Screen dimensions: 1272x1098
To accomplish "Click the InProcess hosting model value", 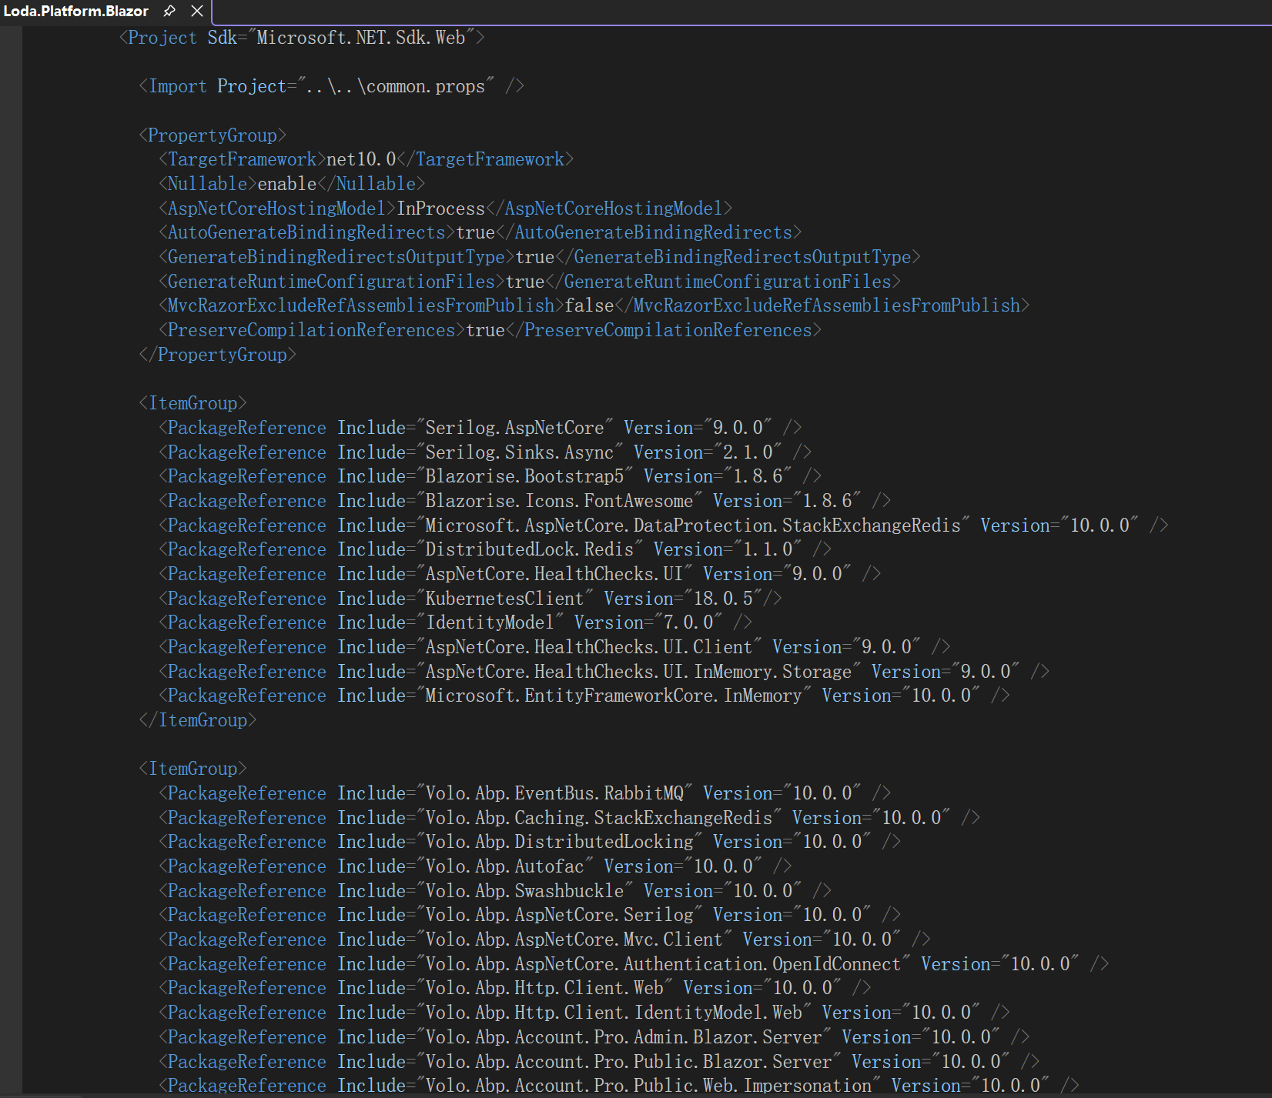I will [440, 209].
